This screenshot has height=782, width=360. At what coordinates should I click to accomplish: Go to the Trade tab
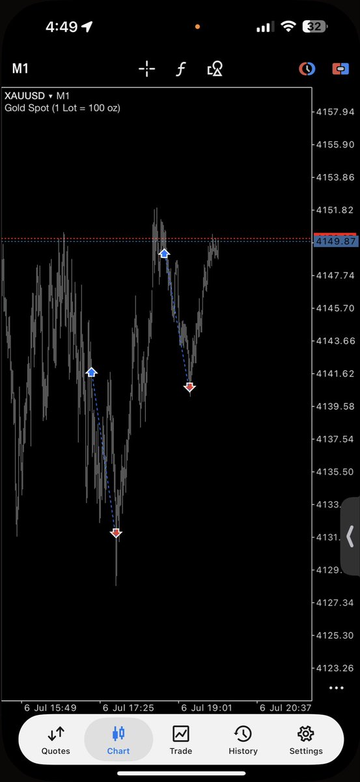point(181,740)
